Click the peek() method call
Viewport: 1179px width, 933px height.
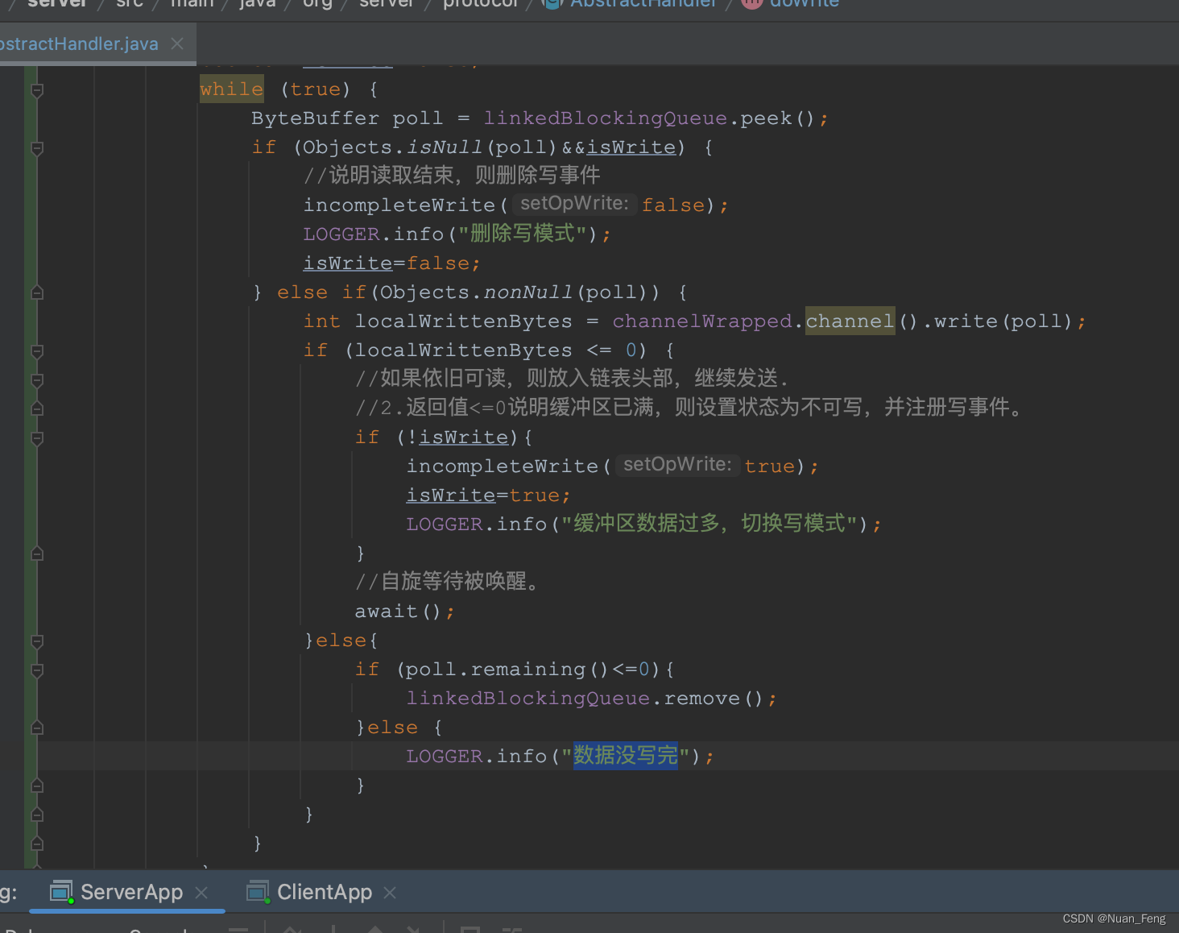[778, 118]
